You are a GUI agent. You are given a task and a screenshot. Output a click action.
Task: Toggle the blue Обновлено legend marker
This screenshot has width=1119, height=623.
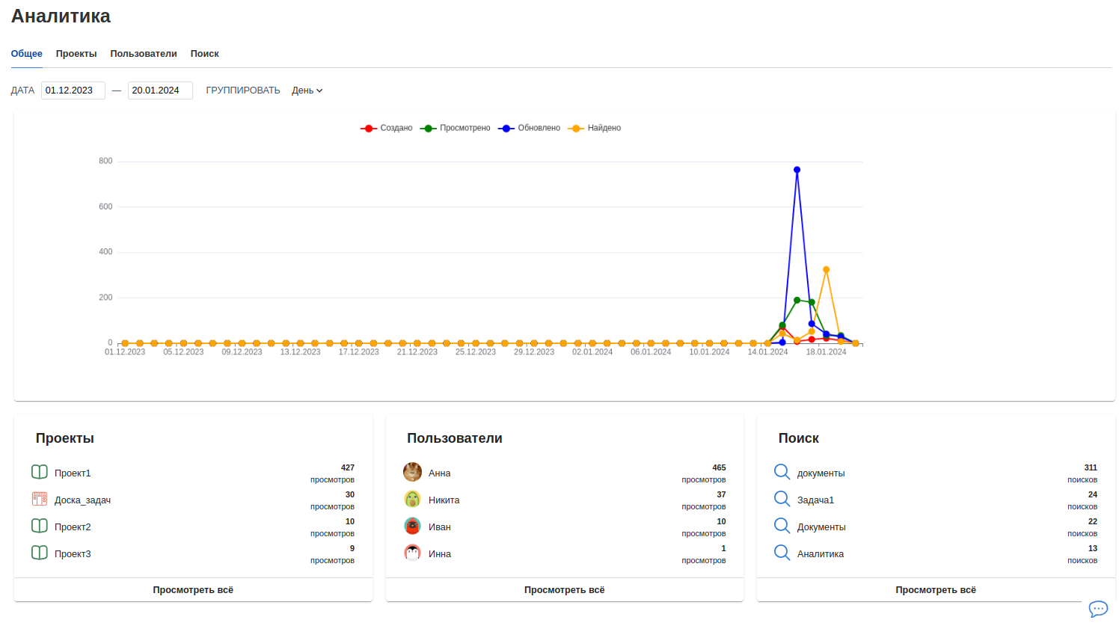[506, 129]
